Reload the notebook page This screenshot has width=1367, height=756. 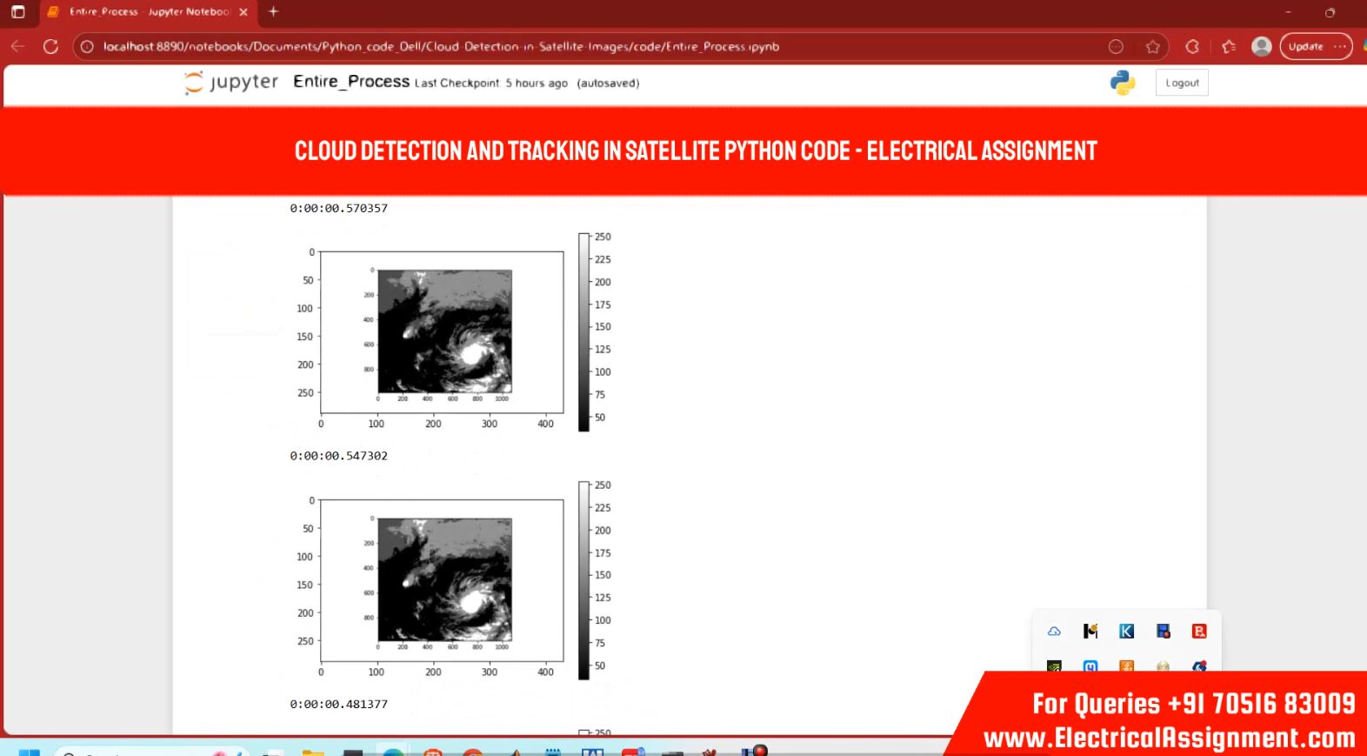pos(50,46)
